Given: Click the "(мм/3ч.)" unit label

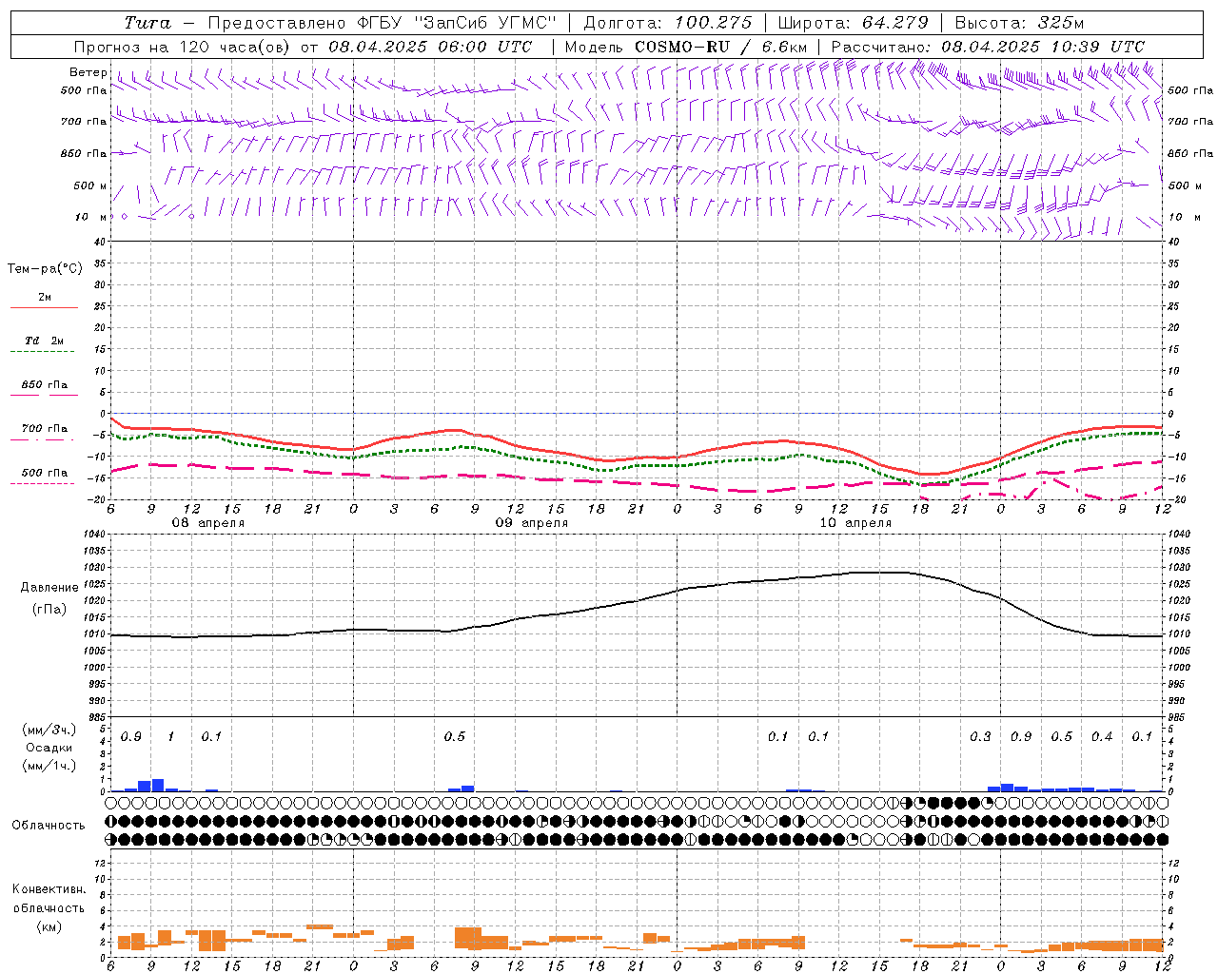Looking at the screenshot, I should coord(49,730).
